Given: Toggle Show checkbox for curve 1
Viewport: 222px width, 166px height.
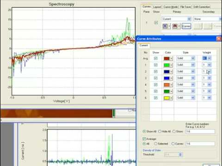Looking at the screenshot, I should click(156, 65).
